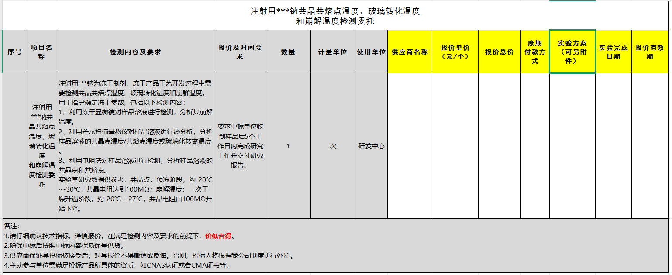672x275 pixels.
Task: Click the 报价有效期 header cell
Action: click(x=650, y=52)
